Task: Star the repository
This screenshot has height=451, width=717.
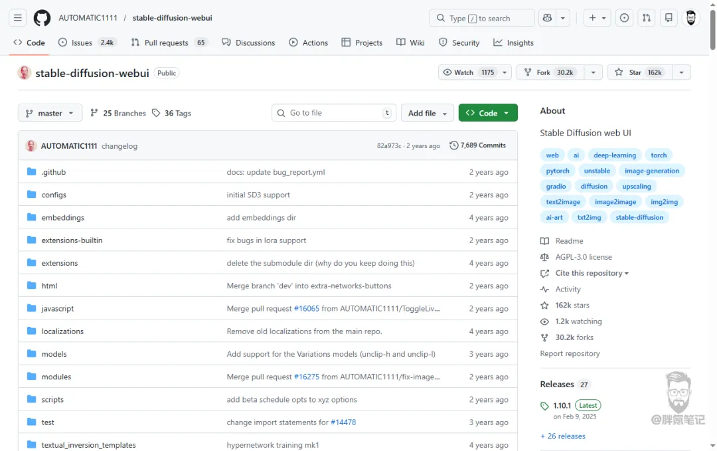Action: 640,72
